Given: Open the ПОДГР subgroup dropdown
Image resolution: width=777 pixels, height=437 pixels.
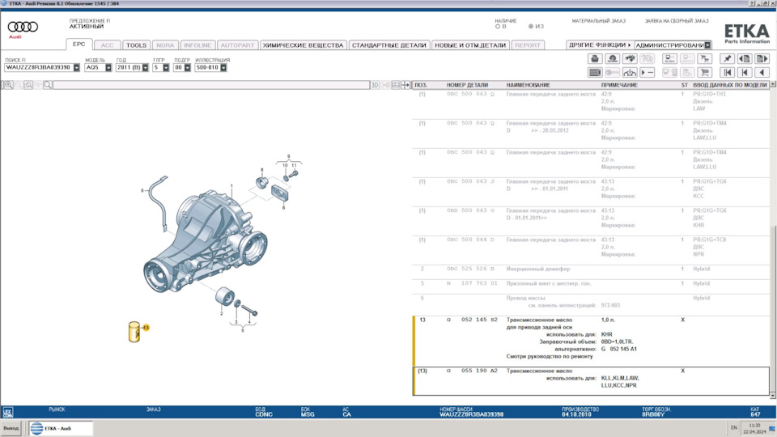Looking at the screenshot, I should coord(187,68).
